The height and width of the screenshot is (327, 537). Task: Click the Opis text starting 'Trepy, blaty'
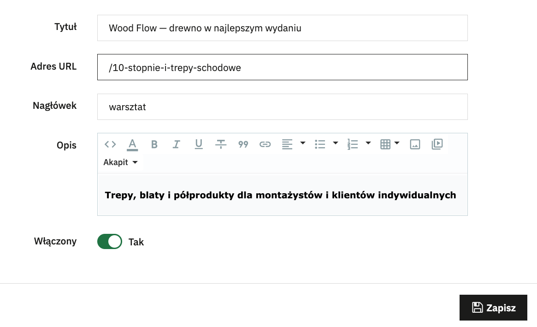[280, 195]
